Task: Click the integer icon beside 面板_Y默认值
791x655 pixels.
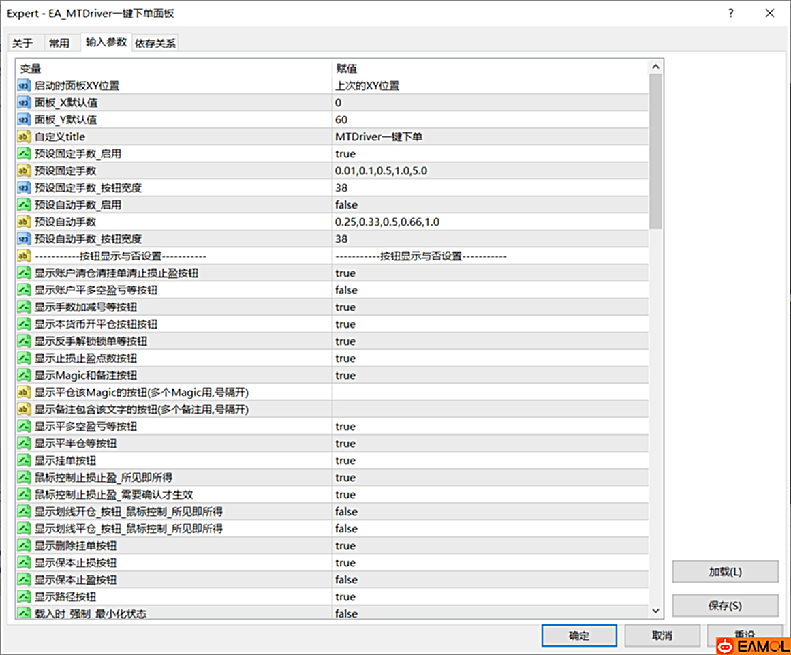Action: tap(24, 120)
